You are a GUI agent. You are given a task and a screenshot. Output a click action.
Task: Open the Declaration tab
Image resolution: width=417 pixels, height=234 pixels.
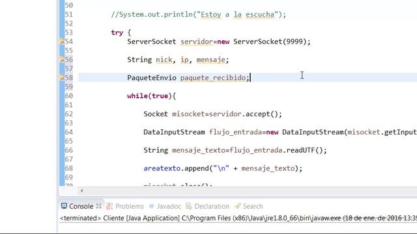212,206
